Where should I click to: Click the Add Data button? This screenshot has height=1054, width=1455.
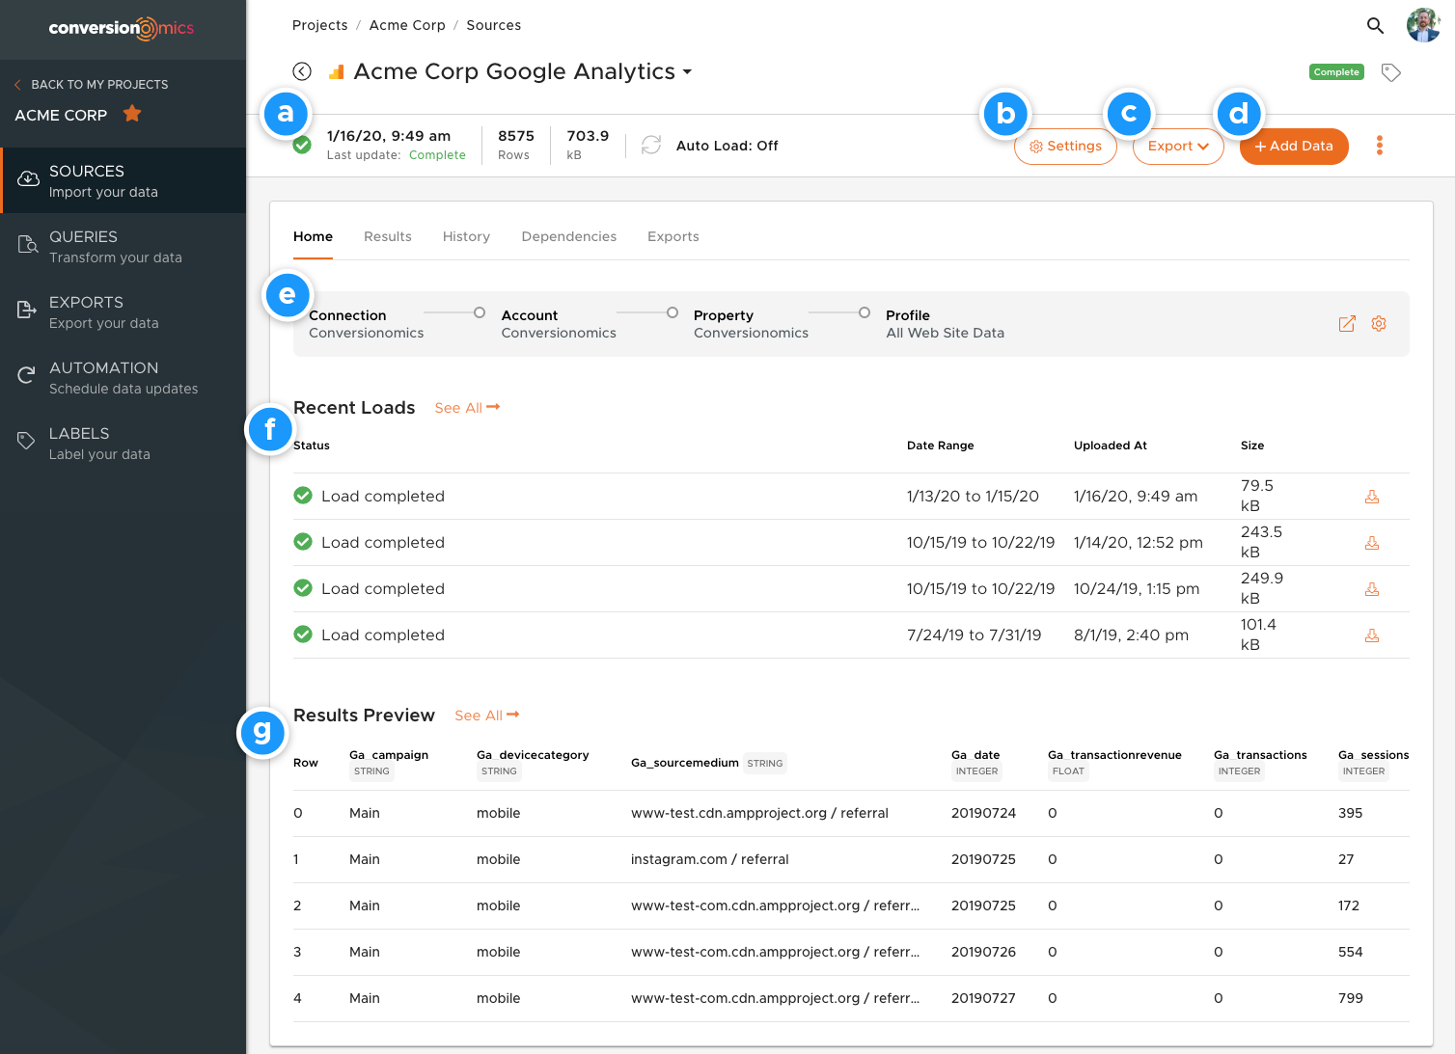1294,146
